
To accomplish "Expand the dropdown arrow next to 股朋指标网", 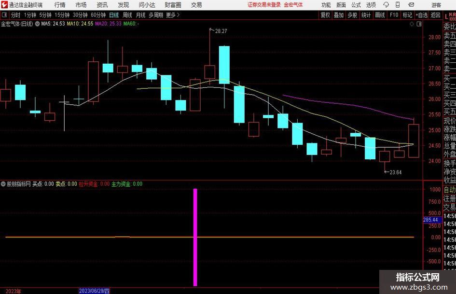I will 3,184.
